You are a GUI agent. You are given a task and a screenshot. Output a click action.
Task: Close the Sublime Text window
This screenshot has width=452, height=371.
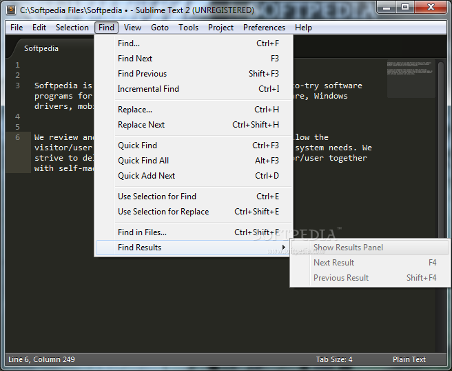click(x=431, y=7)
